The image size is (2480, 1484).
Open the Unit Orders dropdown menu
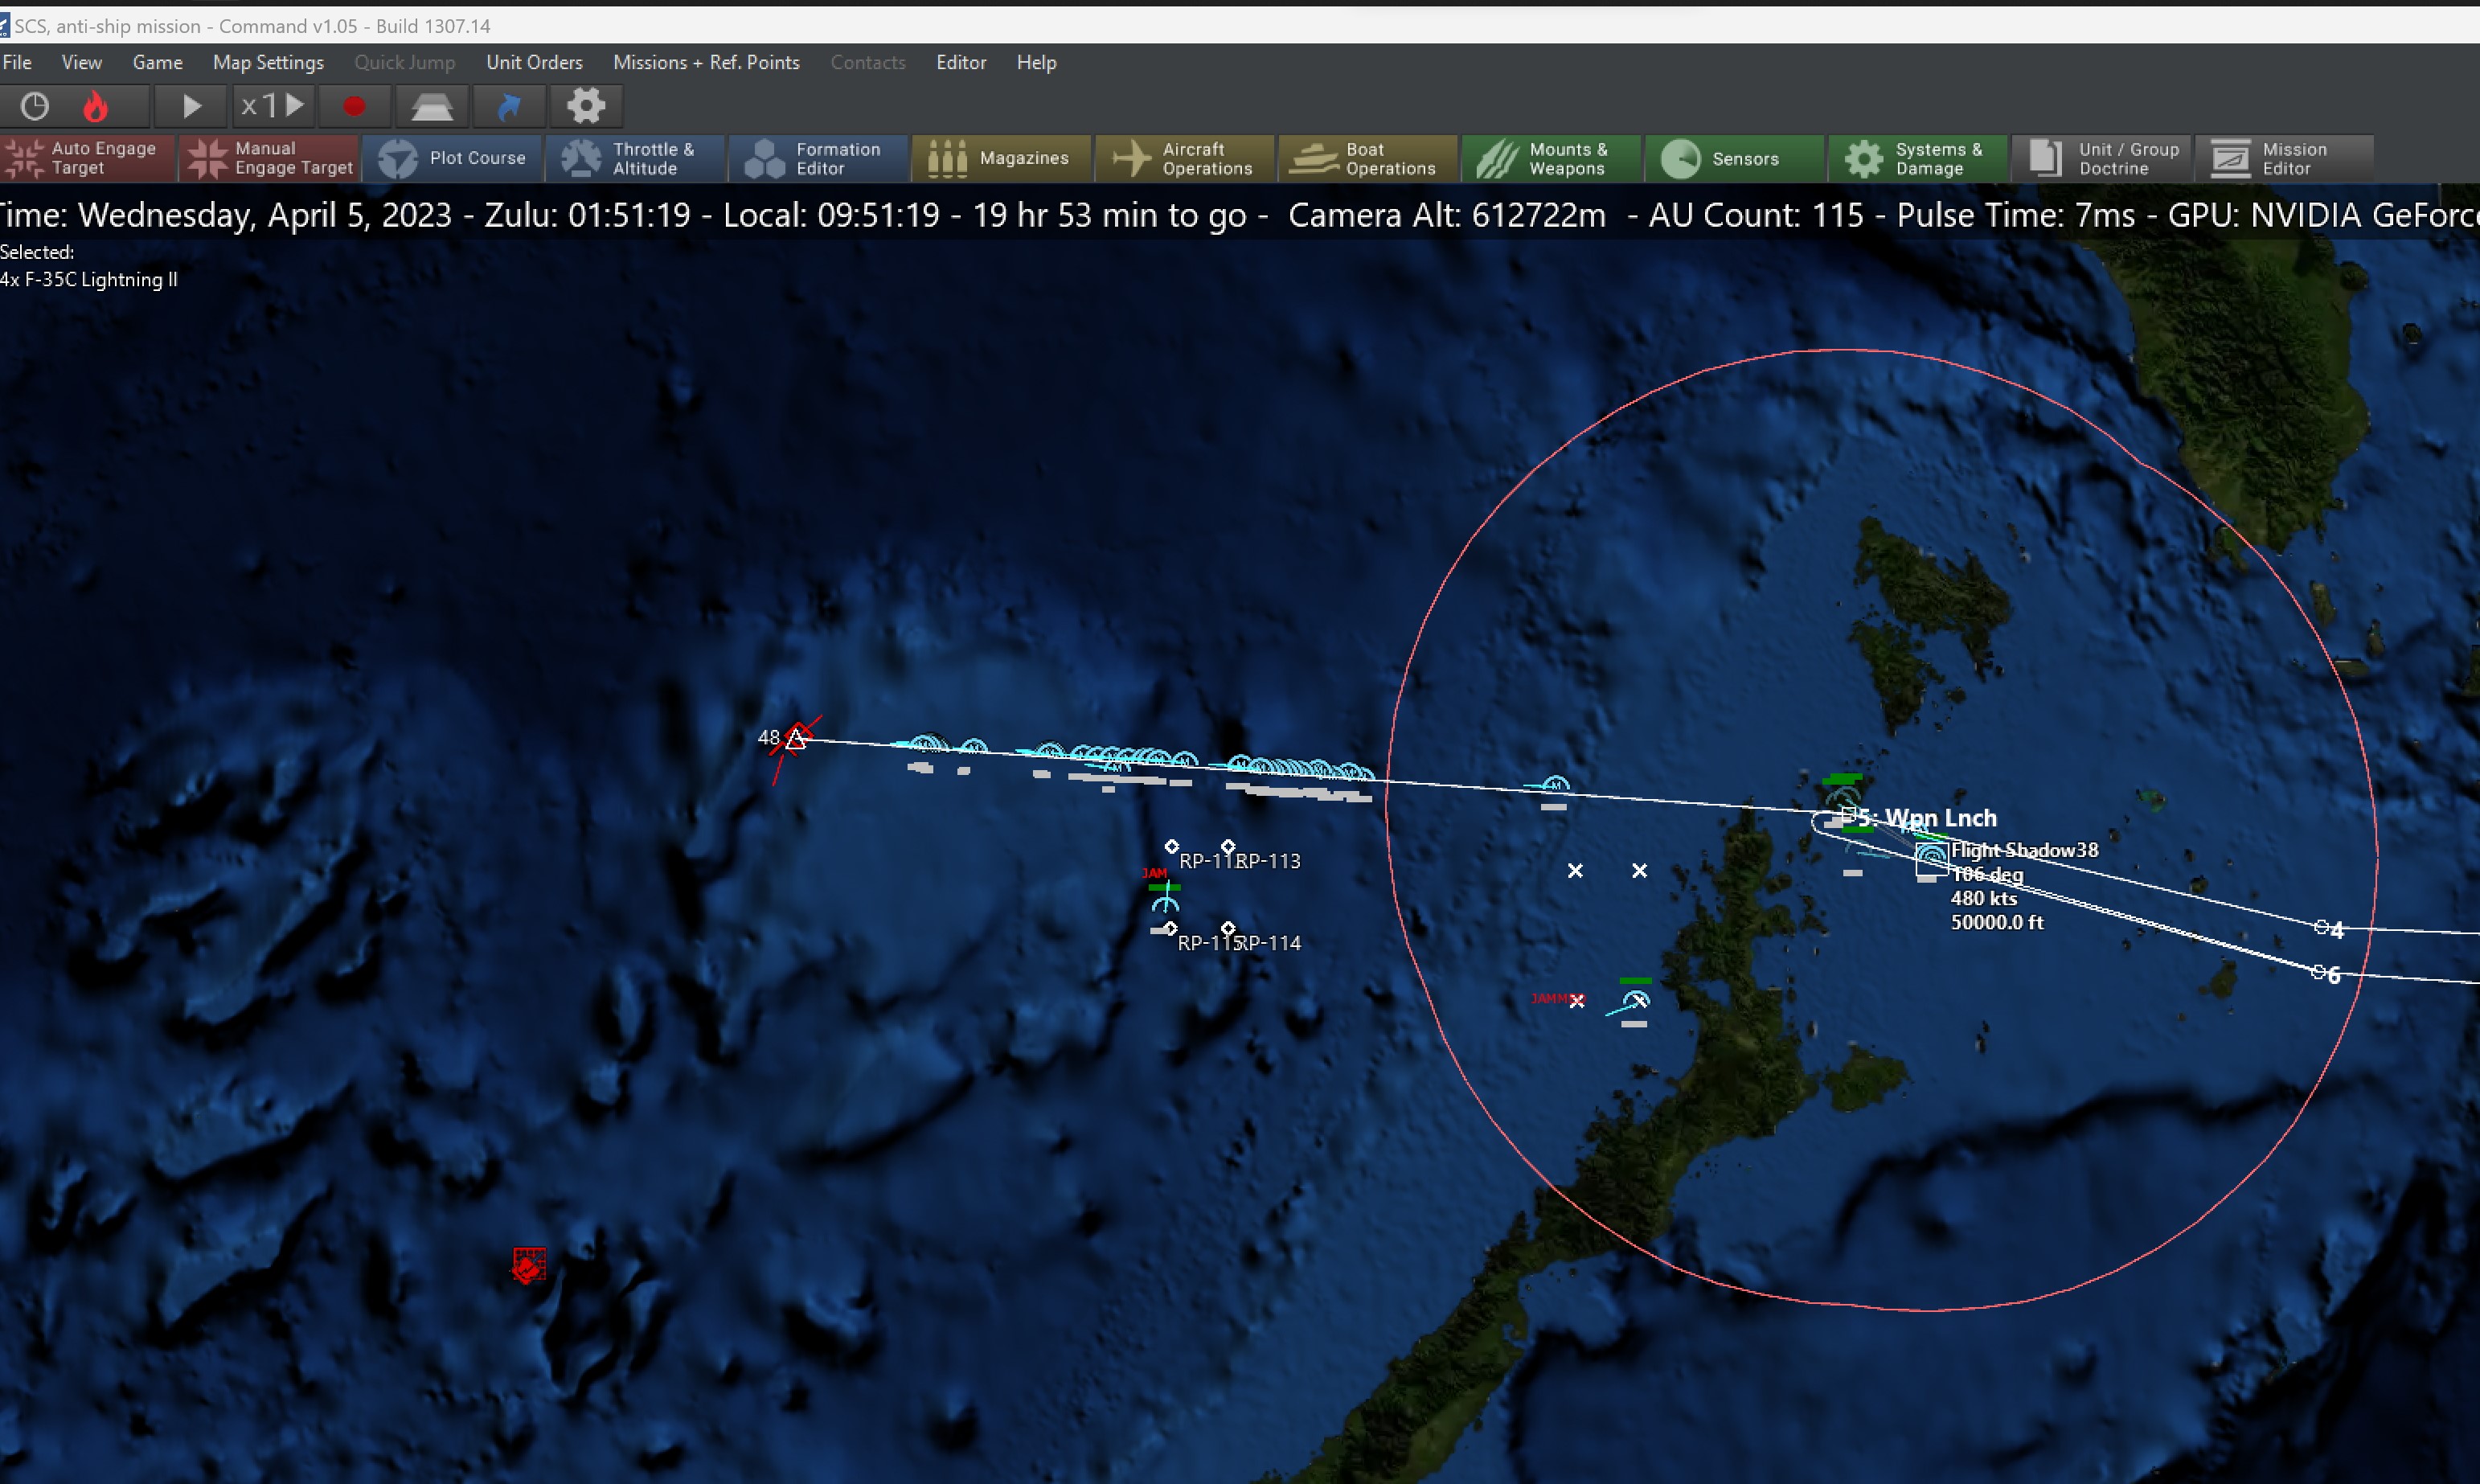coord(534,62)
